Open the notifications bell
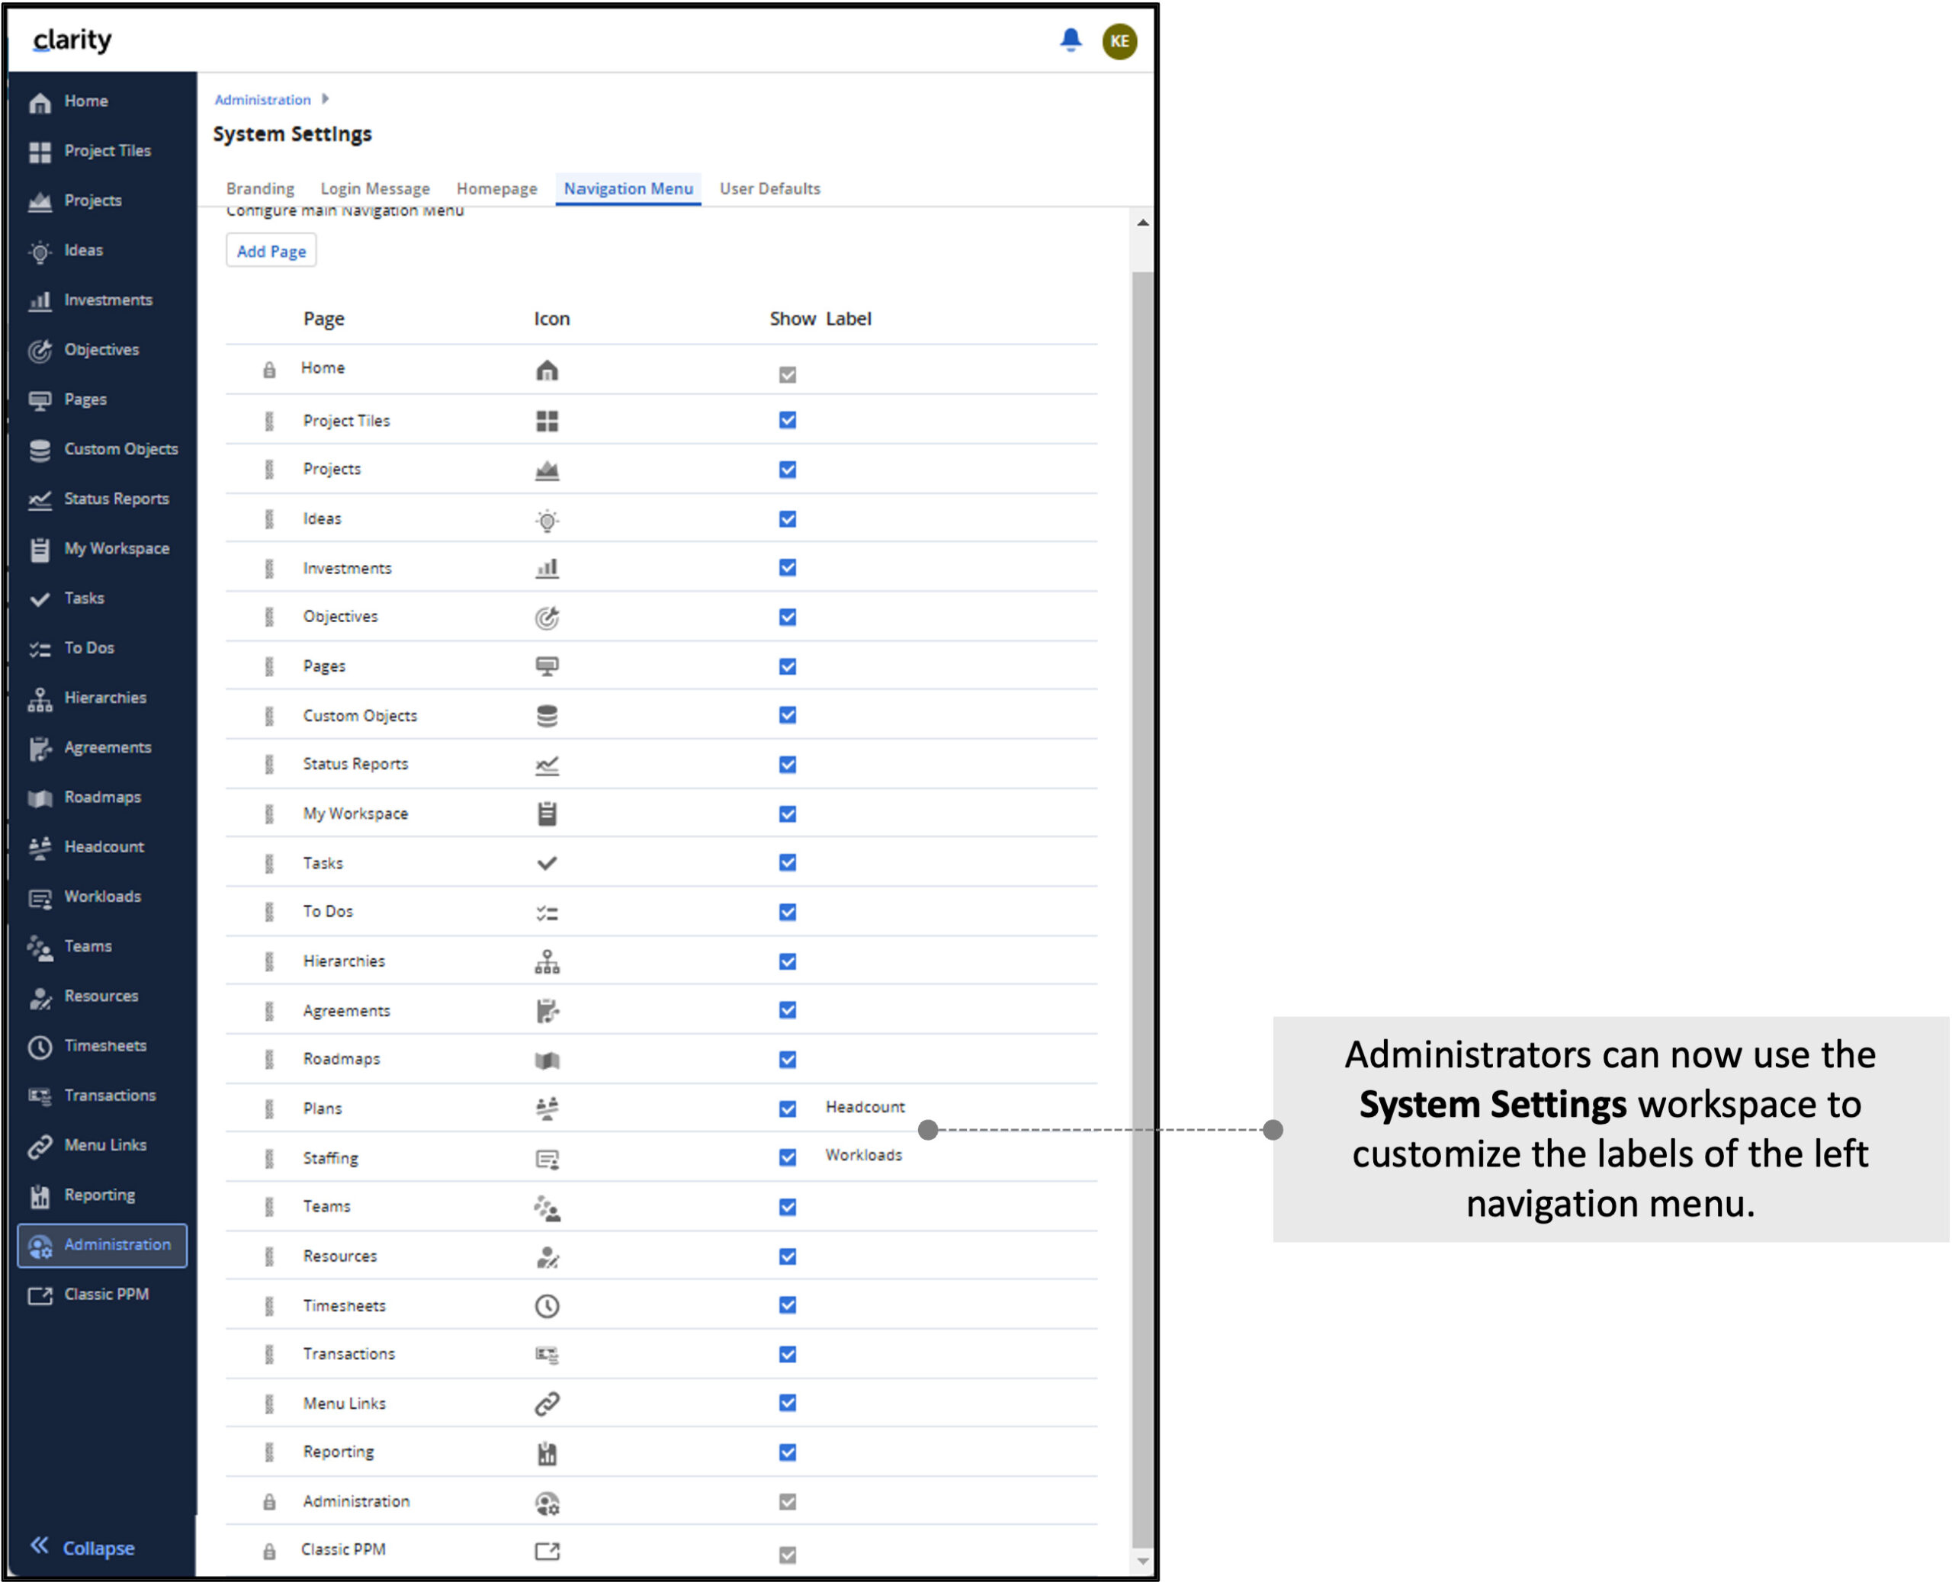 click(1070, 40)
